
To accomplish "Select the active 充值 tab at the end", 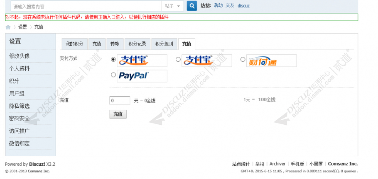I will point(187,44).
